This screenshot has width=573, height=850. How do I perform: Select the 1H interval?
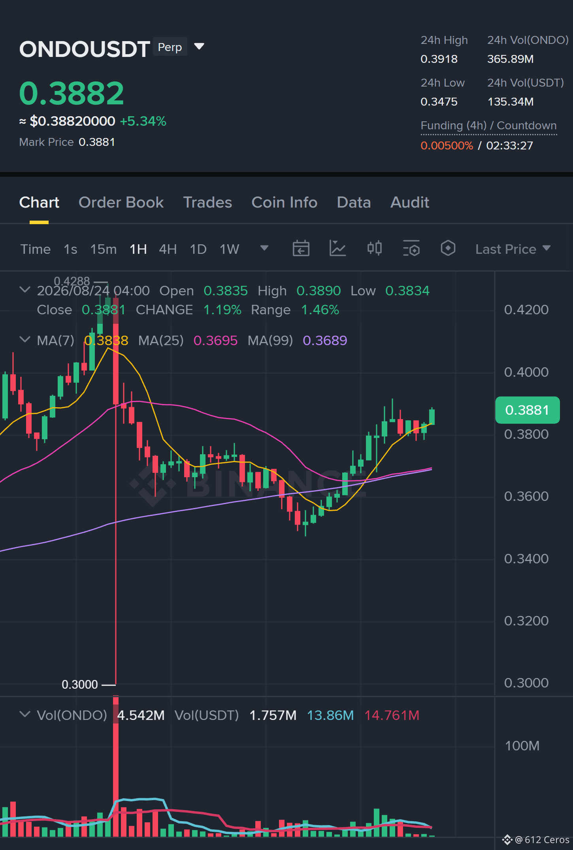click(x=138, y=249)
